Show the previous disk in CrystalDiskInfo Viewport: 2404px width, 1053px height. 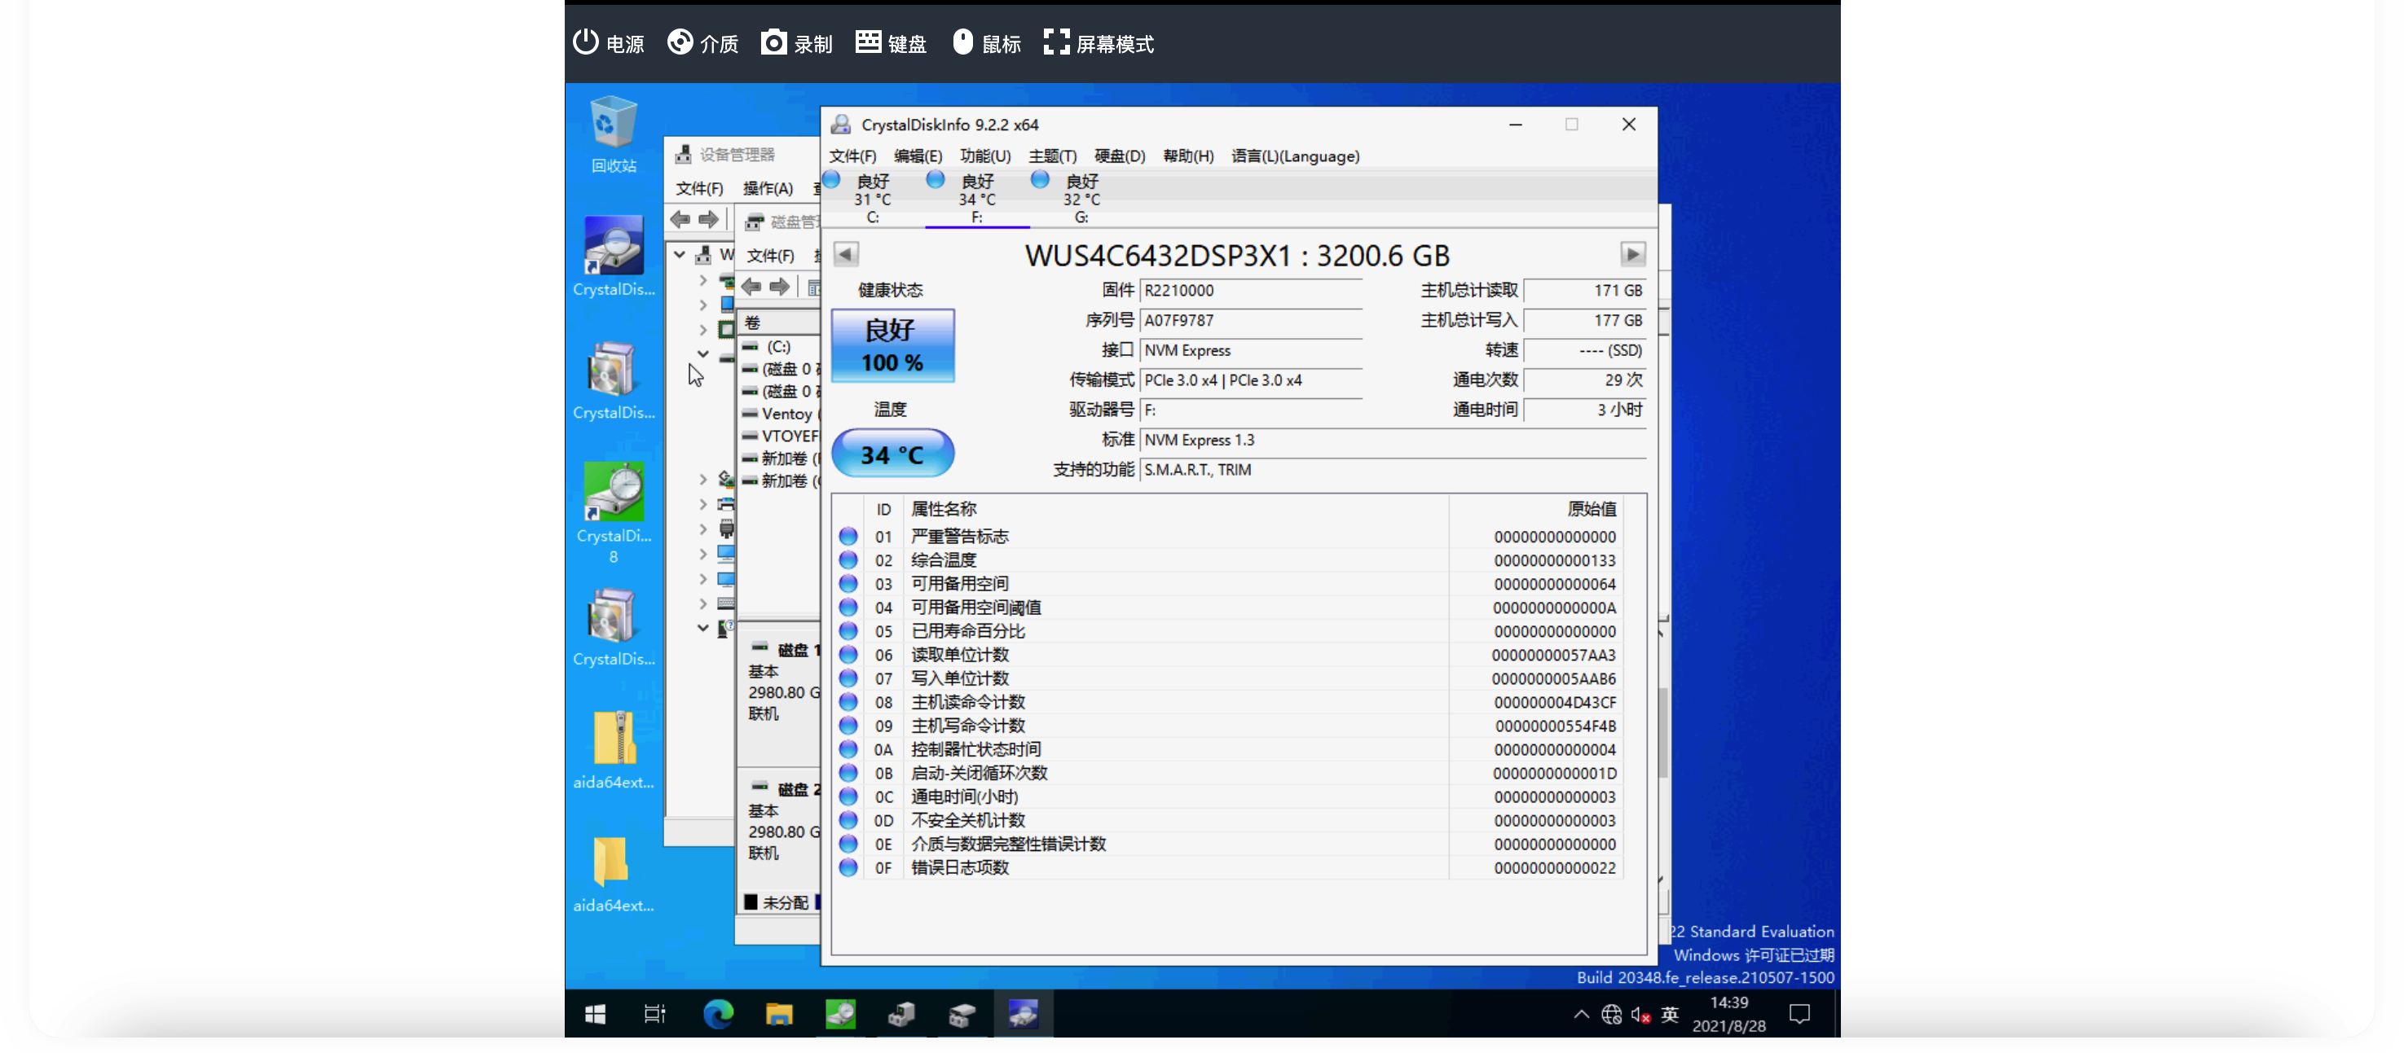[x=846, y=254]
